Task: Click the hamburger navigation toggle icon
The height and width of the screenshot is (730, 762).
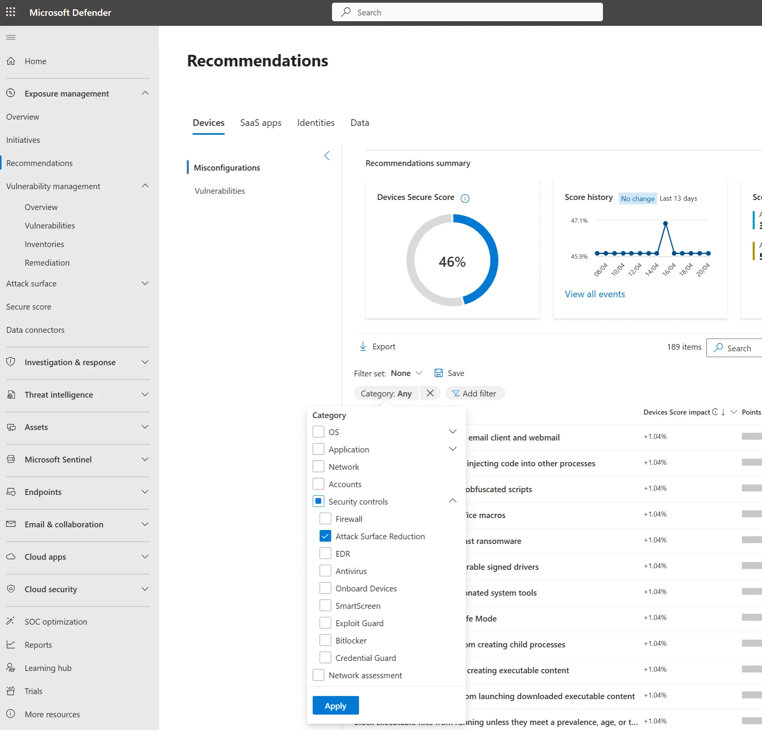Action: point(11,37)
